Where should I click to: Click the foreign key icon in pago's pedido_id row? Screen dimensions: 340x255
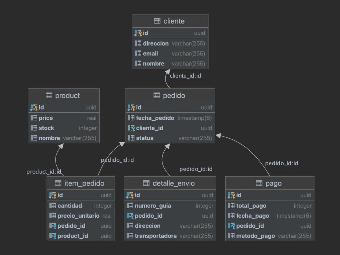pyautogui.click(x=231, y=226)
